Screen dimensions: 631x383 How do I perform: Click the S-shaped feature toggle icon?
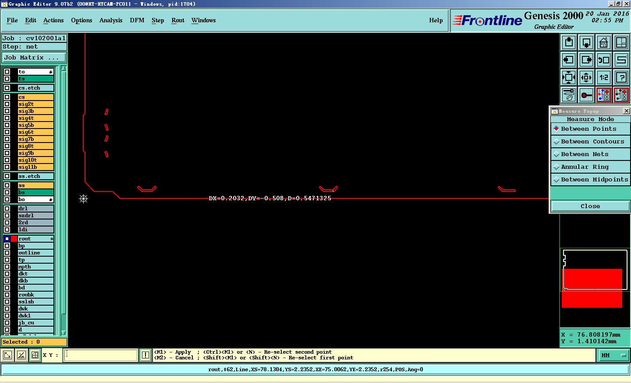click(x=621, y=60)
